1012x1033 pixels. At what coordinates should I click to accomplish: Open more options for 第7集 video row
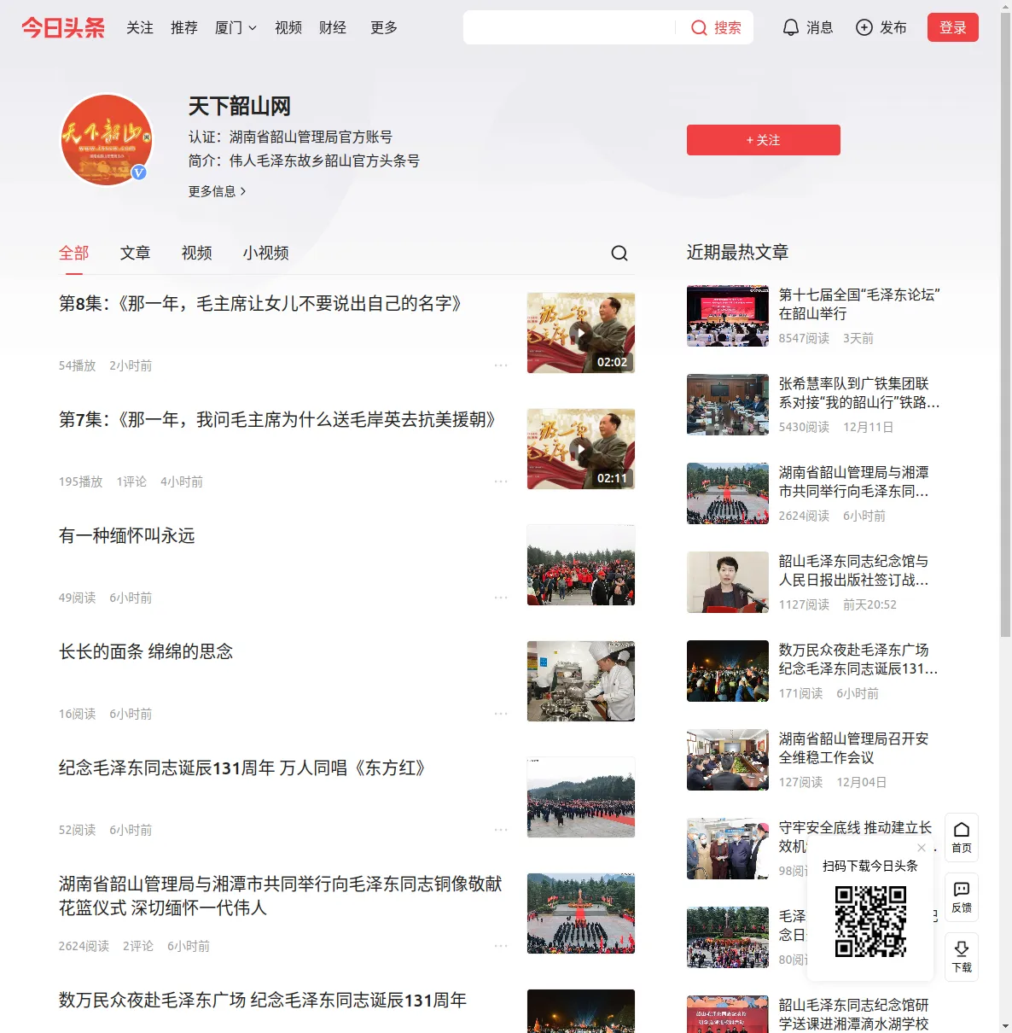point(501,481)
